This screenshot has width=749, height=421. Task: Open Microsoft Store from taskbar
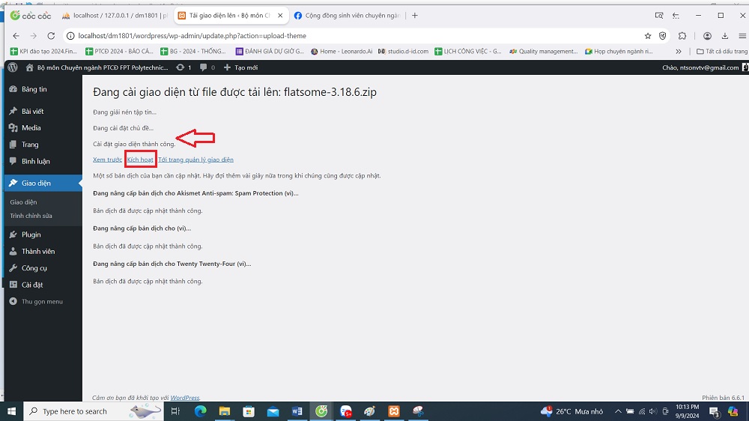pyautogui.click(x=249, y=411)
